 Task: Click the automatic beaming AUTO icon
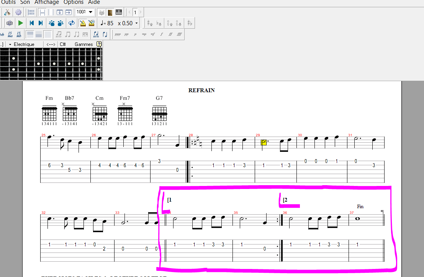[x=58, y=34]
